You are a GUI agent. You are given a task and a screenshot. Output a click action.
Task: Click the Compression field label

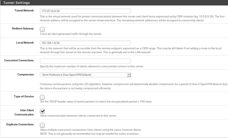(x=26, y=75)
